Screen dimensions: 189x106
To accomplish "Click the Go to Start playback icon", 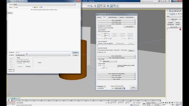I will pos(163,103).
